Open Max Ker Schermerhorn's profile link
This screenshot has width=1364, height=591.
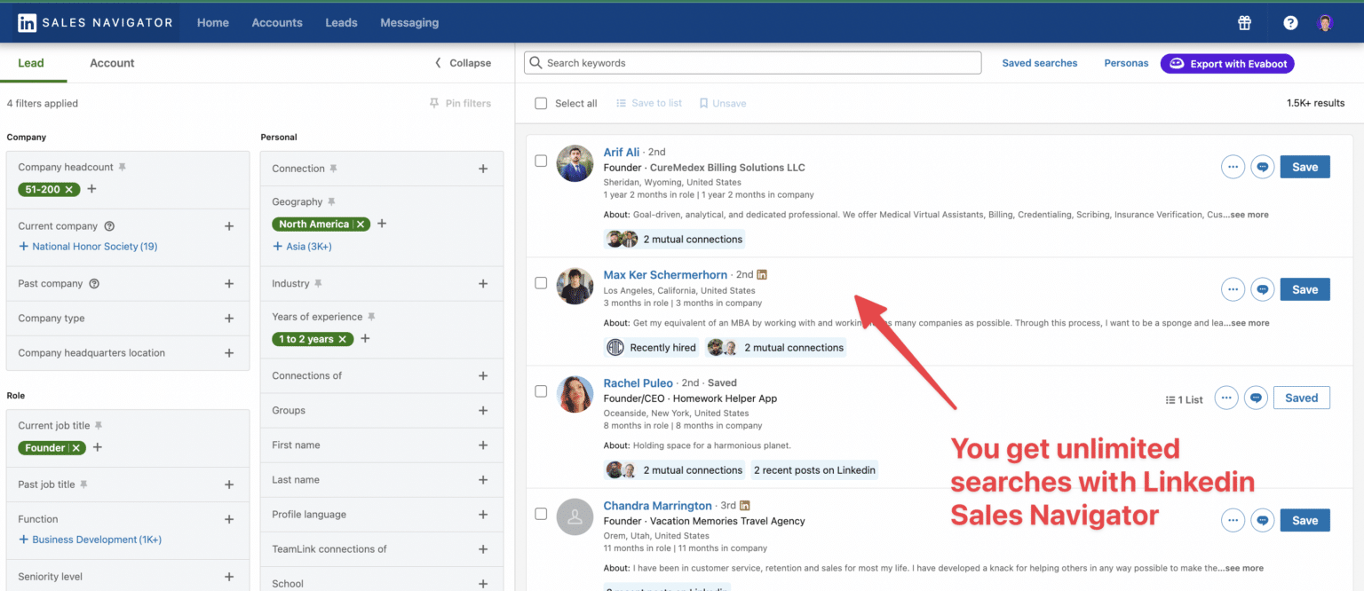tap(665, 274)
